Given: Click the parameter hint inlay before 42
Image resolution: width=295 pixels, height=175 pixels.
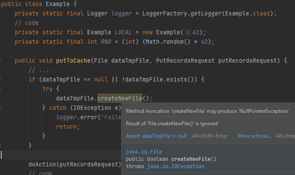Looking at the screenshot, I should click(x=188, y=32).
